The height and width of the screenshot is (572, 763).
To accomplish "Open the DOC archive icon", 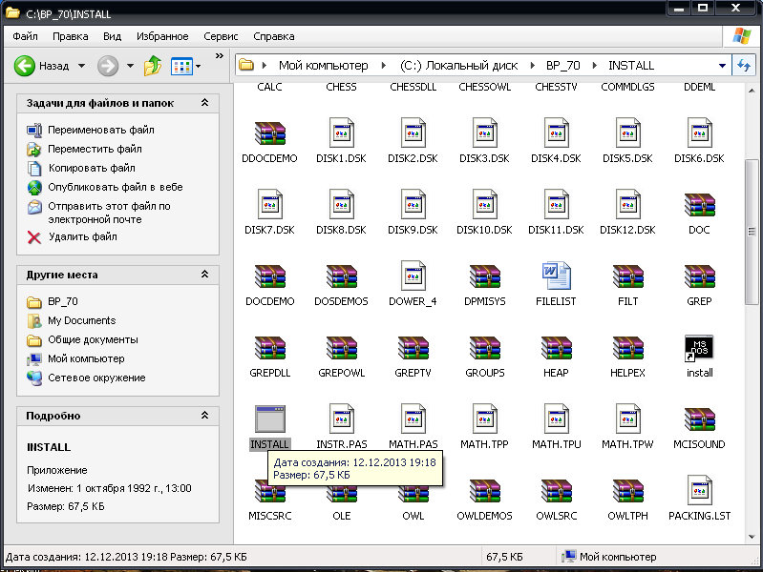I will [x=699, y=205].
